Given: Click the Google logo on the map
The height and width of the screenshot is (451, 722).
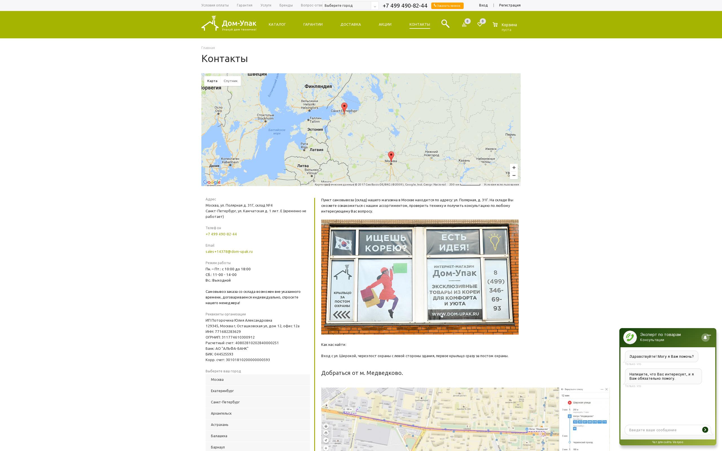Looking at the screenshot, I should coord(212,182).
